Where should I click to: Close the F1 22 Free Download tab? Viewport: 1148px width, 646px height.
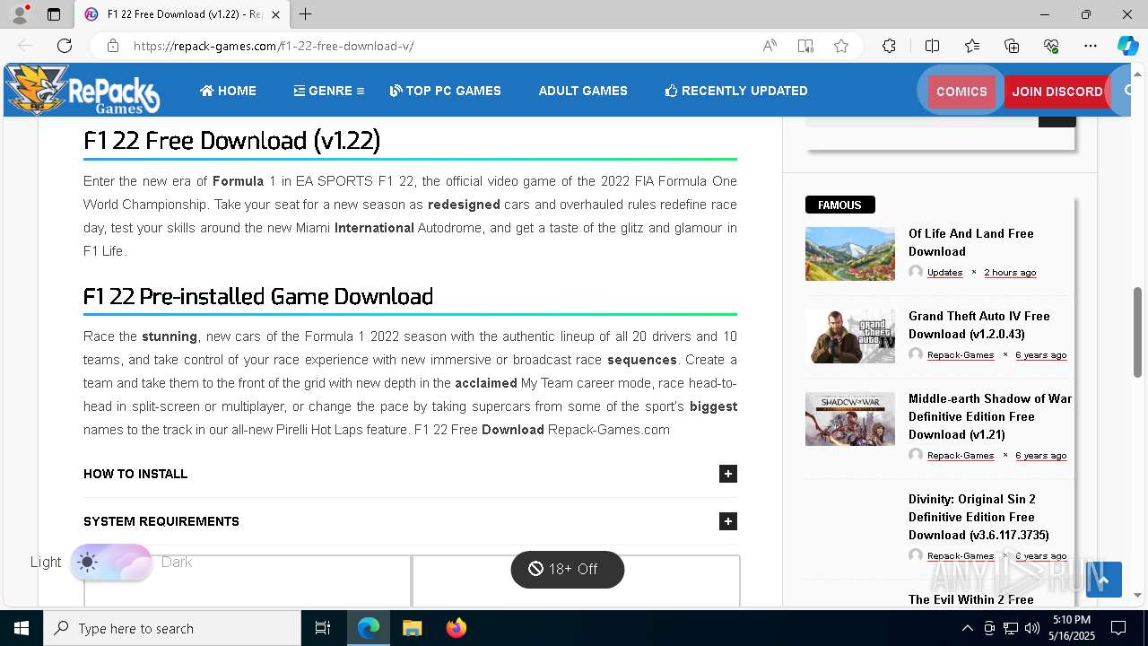point(275,14)
